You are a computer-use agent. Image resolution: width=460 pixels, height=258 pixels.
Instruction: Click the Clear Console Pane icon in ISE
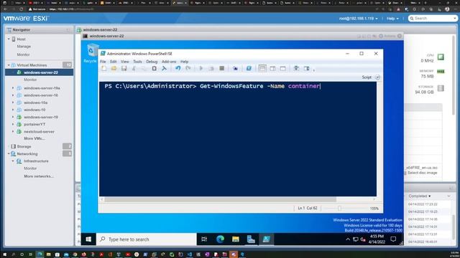pyautogui.click(x=165, y=69)
